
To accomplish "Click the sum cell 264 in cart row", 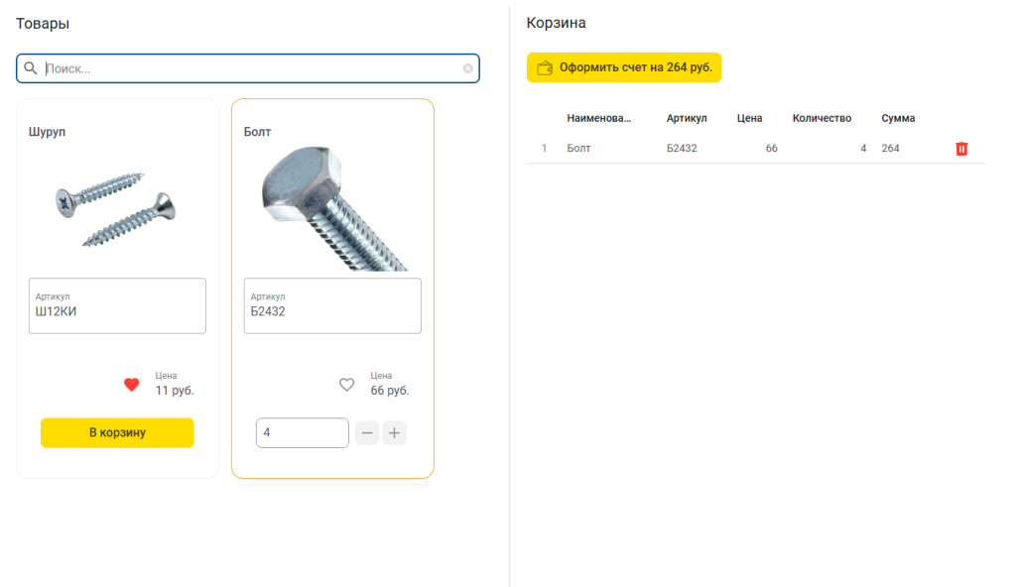I will (890, 149).
